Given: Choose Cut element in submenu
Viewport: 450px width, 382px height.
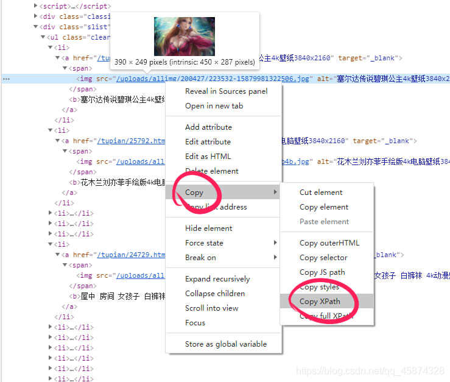Looking at the screenshot, I should [x=321, y=192].
